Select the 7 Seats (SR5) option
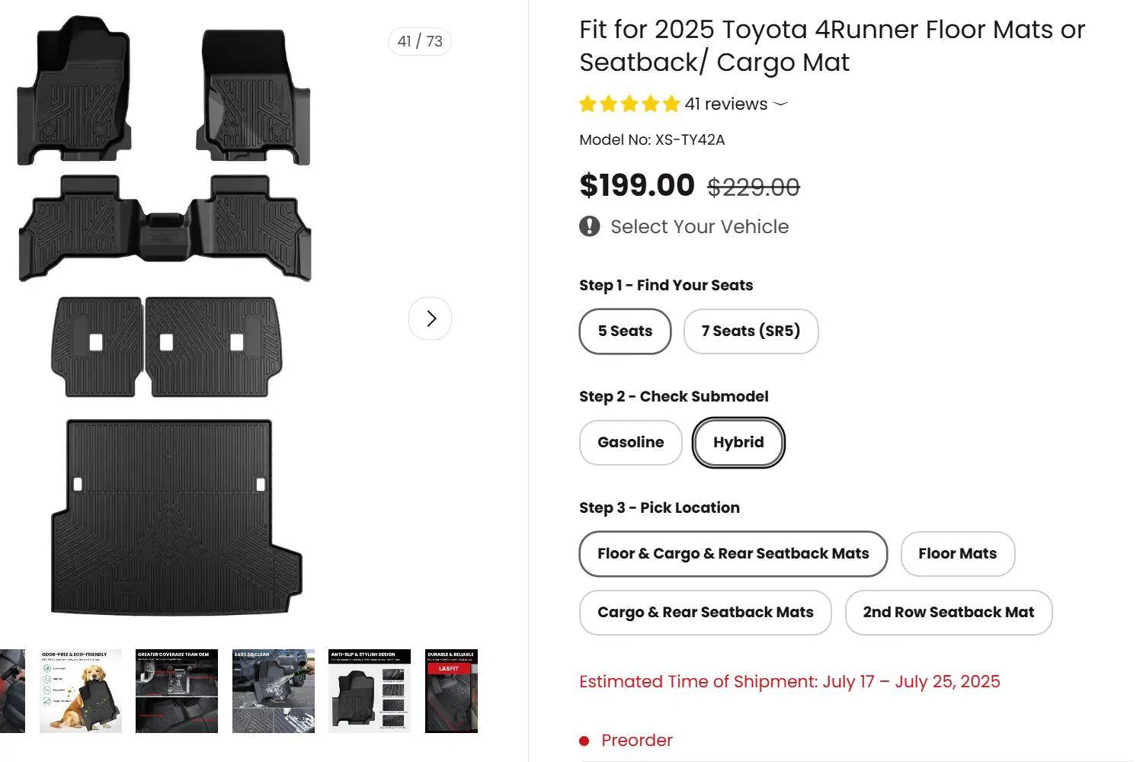1143x762 pixels. pyautogui.click(x=751, y=331)
